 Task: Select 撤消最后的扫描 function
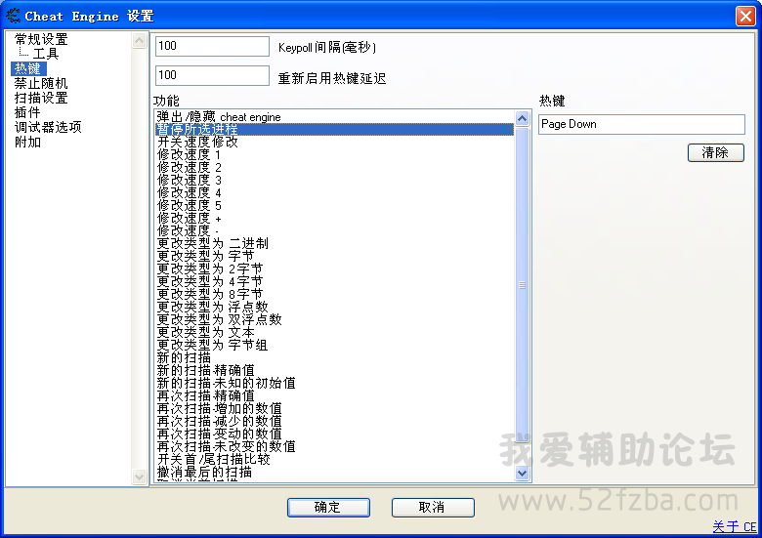click(334, 472)
